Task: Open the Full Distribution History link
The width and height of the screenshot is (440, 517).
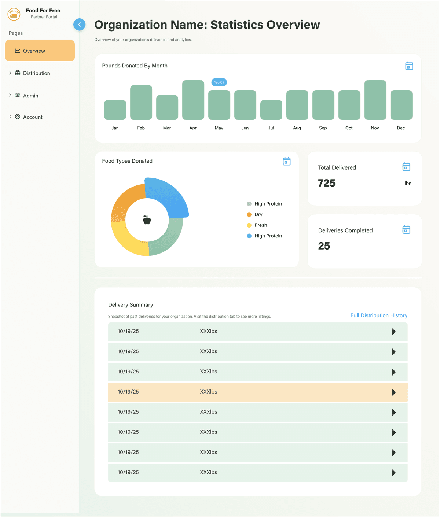Action: click(x=379, y=315)
